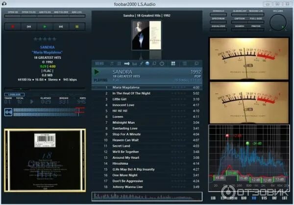The image size is (294, 205).
Task: Click the music note toolbar icon
Action: (112, 64)
